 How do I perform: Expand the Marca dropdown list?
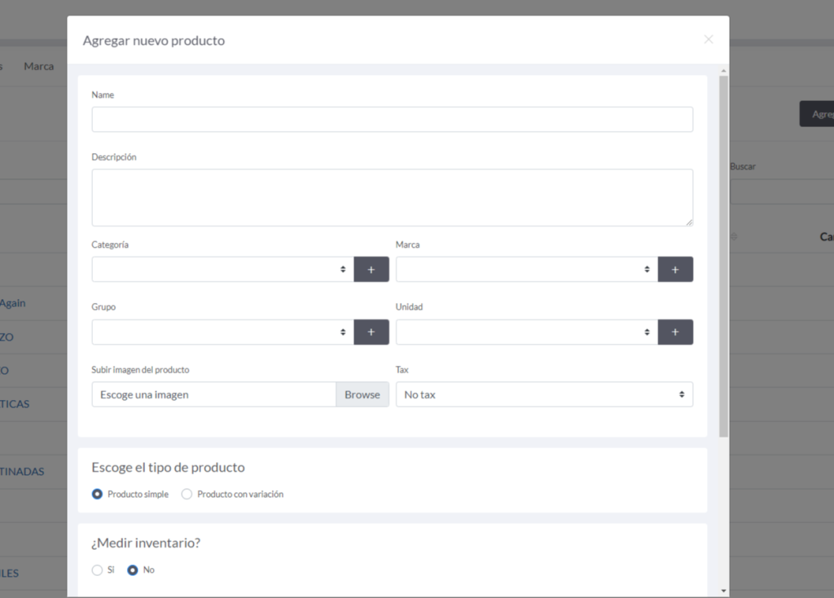point(526,270)
